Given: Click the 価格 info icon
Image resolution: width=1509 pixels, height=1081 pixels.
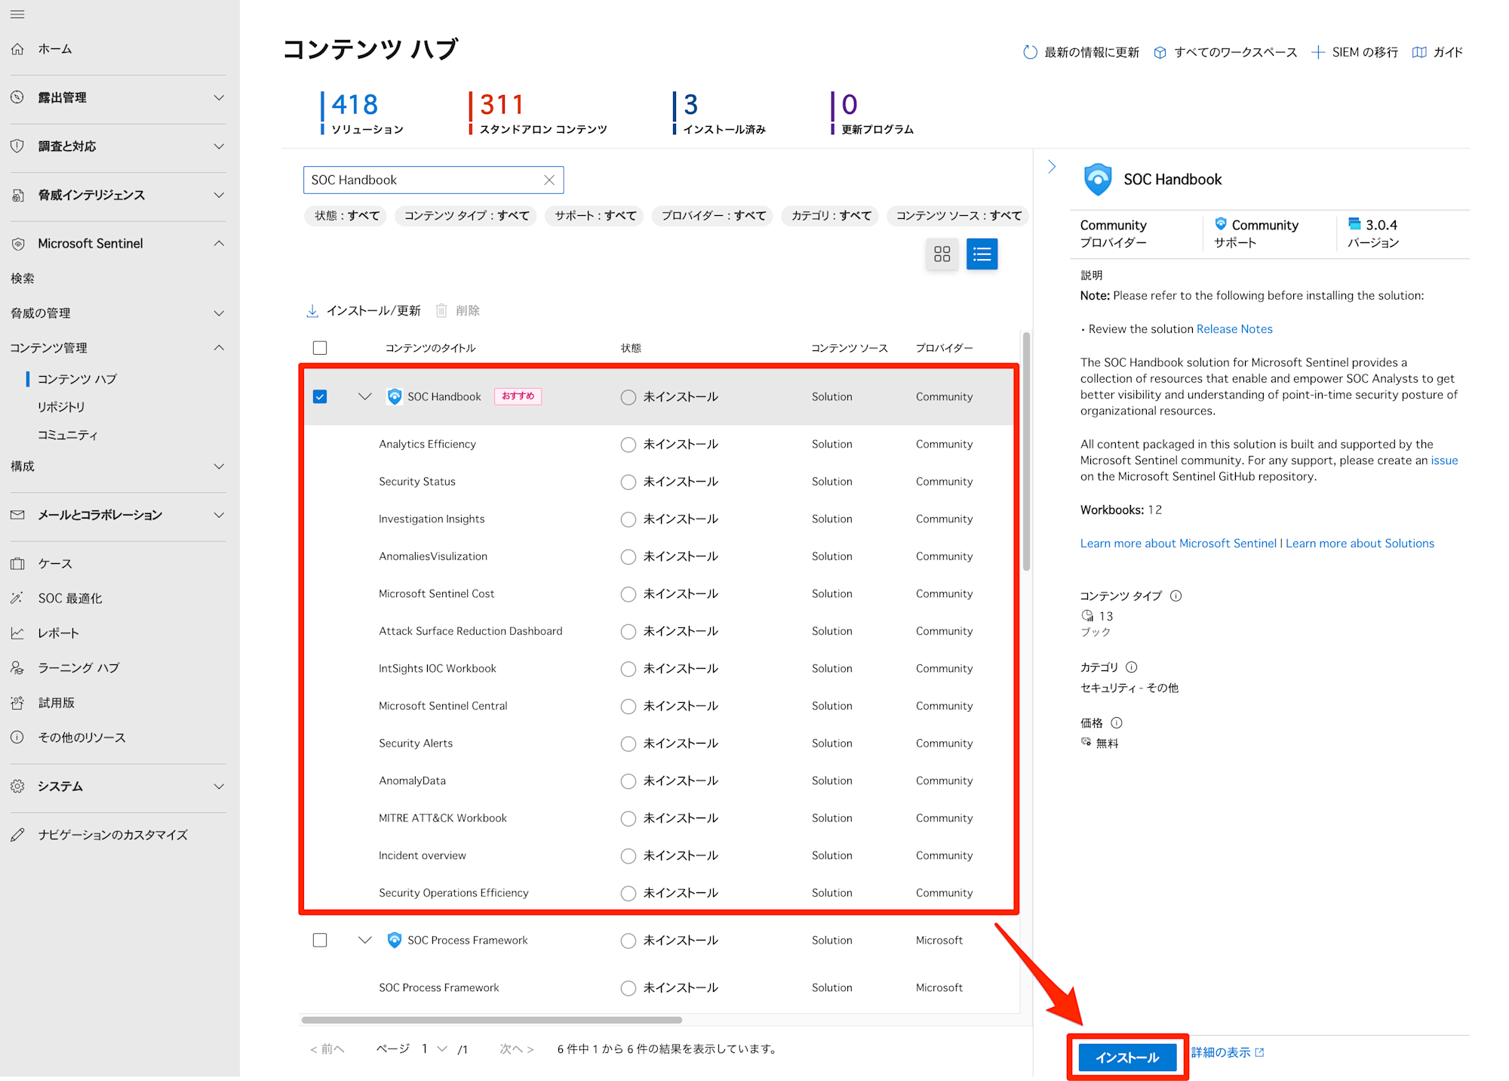Looking at the screenshot, I should [1116, 722].
